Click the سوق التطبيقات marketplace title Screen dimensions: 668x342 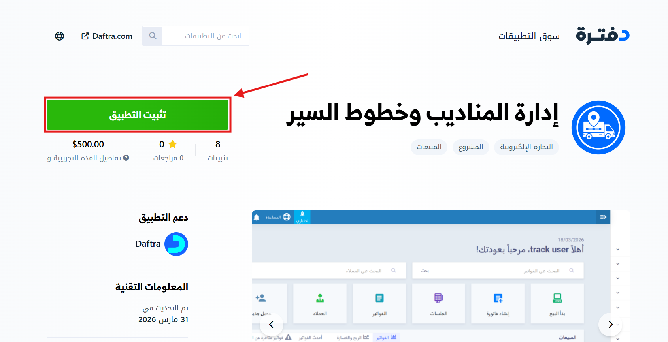tap(529, 36)
